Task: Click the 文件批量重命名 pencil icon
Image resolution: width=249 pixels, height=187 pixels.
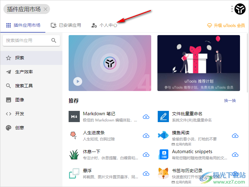Action: point(163,116)
